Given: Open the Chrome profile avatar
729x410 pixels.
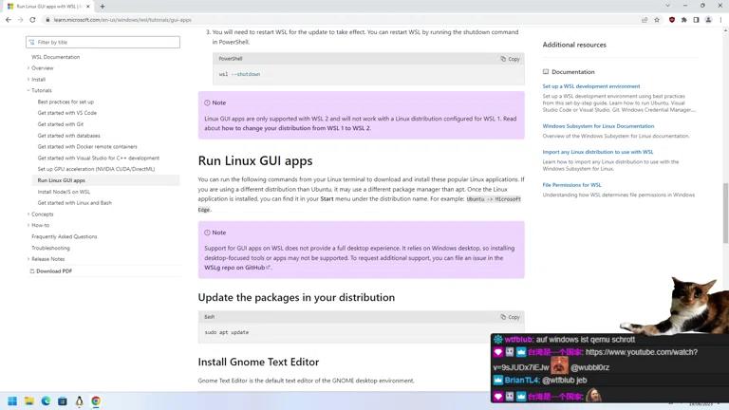Looking at the screenshot, I should 708,20.
